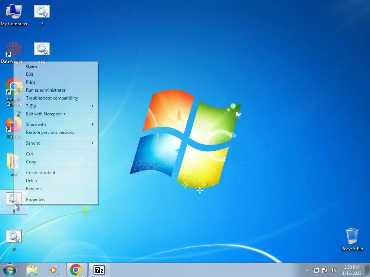The height and width of the screenshot is (277, 370).
Task: Open the Windows Start menu orb
Action: [10, 270]
